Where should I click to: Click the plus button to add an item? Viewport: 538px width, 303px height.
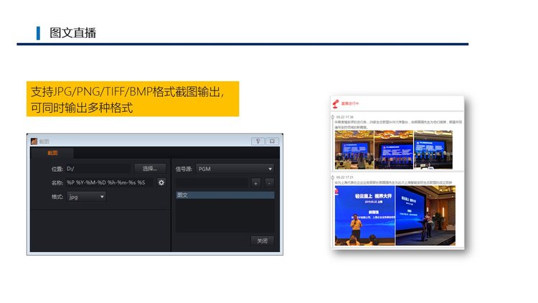pyautogui.click(x=256, y=183)
